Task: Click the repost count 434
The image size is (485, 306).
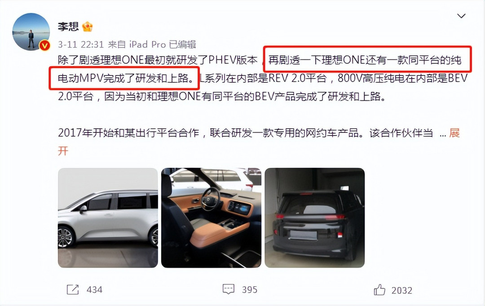Action: click(x=94, y=290)
